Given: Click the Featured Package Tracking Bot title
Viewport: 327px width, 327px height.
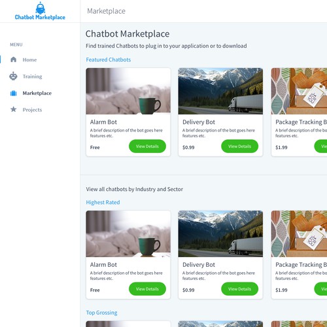Looking at the screenshot, I should pyautogui.click(x=301, y=122).
